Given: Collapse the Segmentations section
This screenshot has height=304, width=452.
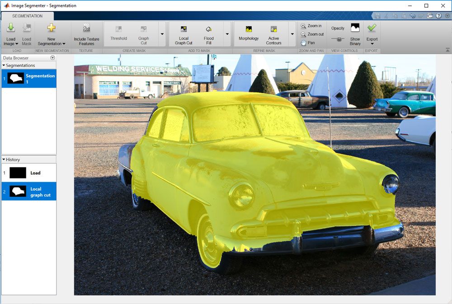Looking at the screenshot, I should coord(4,65).
